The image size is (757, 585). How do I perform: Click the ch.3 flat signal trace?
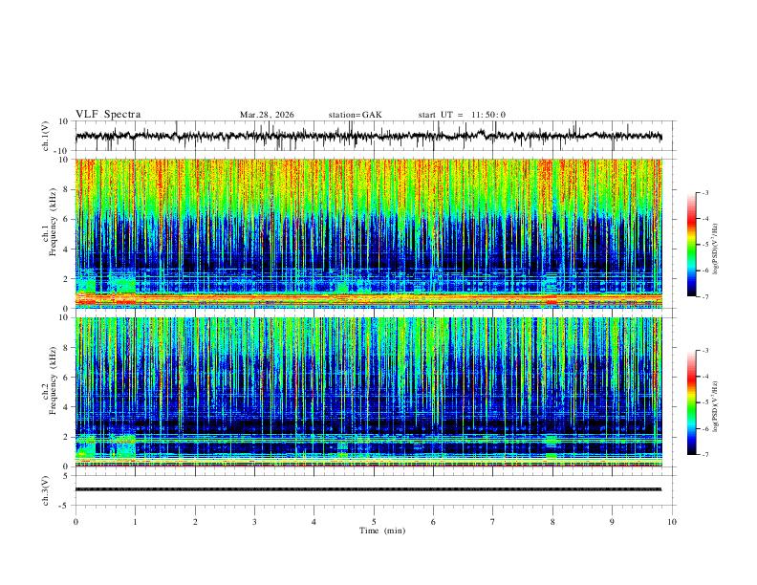tap(368, 489)
